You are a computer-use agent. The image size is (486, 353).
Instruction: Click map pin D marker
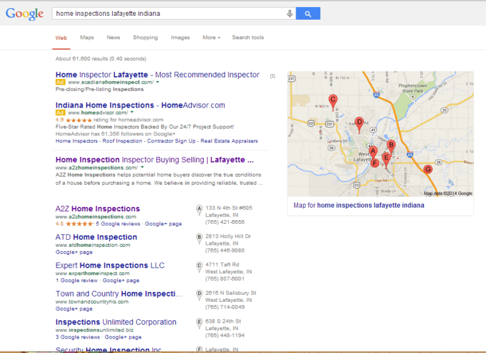(359, 124)
